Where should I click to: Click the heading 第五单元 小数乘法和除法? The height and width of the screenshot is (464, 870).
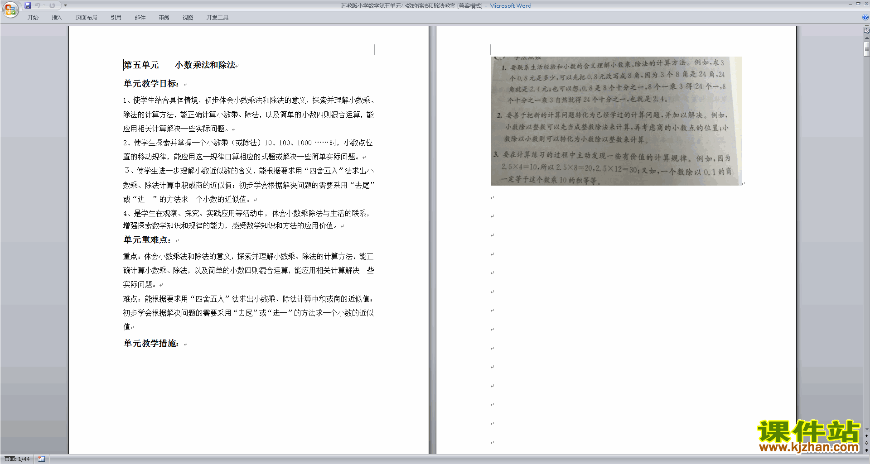(179, 65)
